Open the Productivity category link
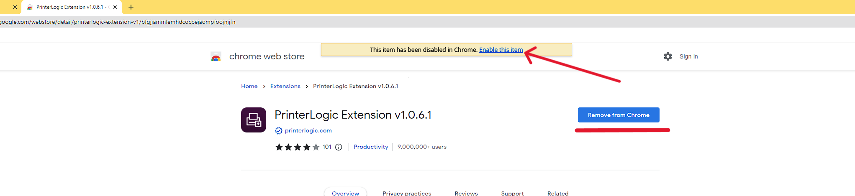The width and height of the screenshot is (855, 196). (x=371, y=147)
